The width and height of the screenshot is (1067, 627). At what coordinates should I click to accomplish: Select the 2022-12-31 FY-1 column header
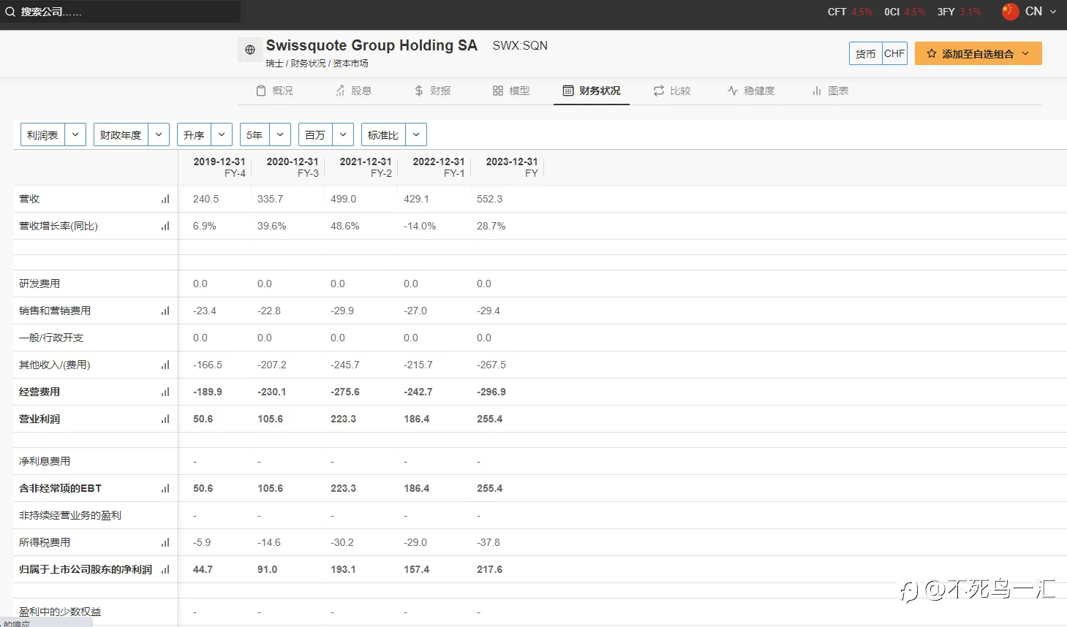(438, 167)
